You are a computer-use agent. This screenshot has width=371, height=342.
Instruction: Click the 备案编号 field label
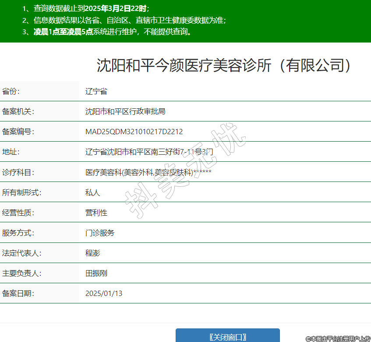click(x=18, y=132)
